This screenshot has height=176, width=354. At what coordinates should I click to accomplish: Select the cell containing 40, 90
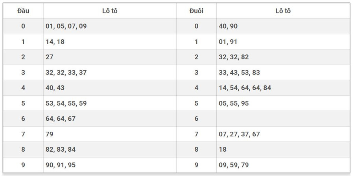pyautogui.click(x=228, y=26)
